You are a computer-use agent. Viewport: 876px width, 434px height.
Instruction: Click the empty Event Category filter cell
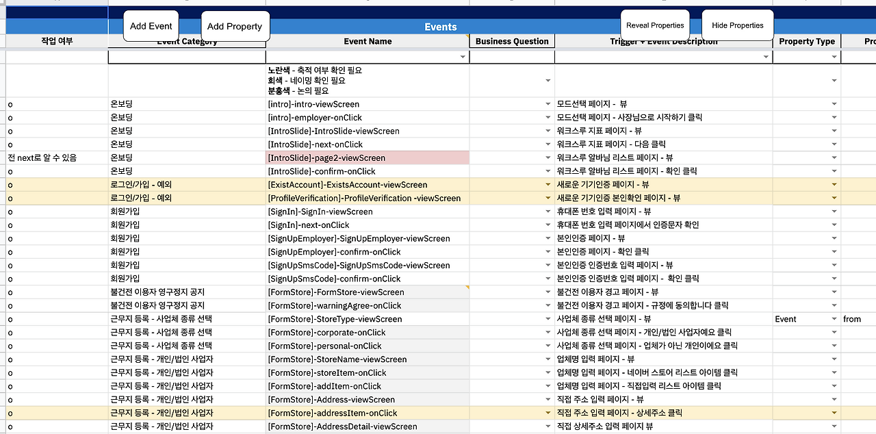coord(187,58)
